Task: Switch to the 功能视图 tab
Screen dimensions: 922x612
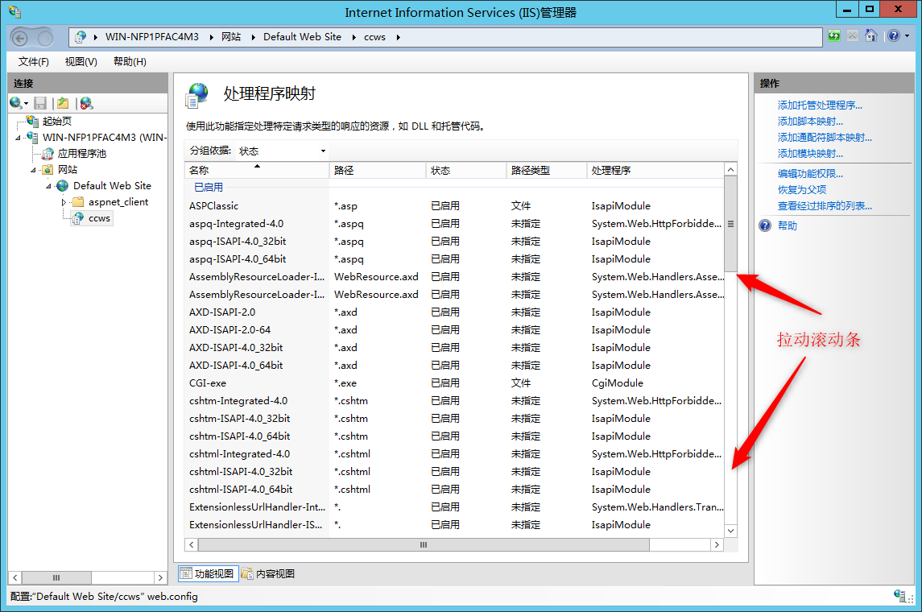Action: (209, 574)
